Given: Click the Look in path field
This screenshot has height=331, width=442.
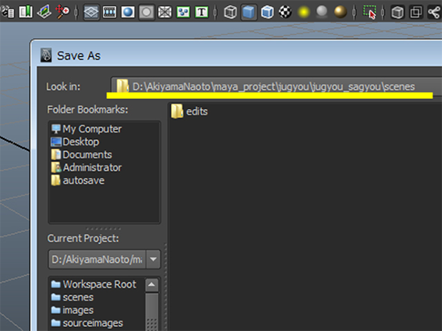Looking at the screenshot, I should tap(276, 86).
